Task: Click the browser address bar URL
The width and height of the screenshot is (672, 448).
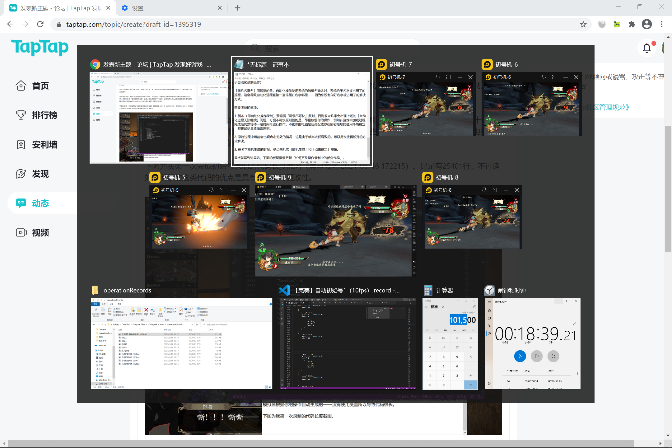Action: pyautogui.click(x=134, y=24)
